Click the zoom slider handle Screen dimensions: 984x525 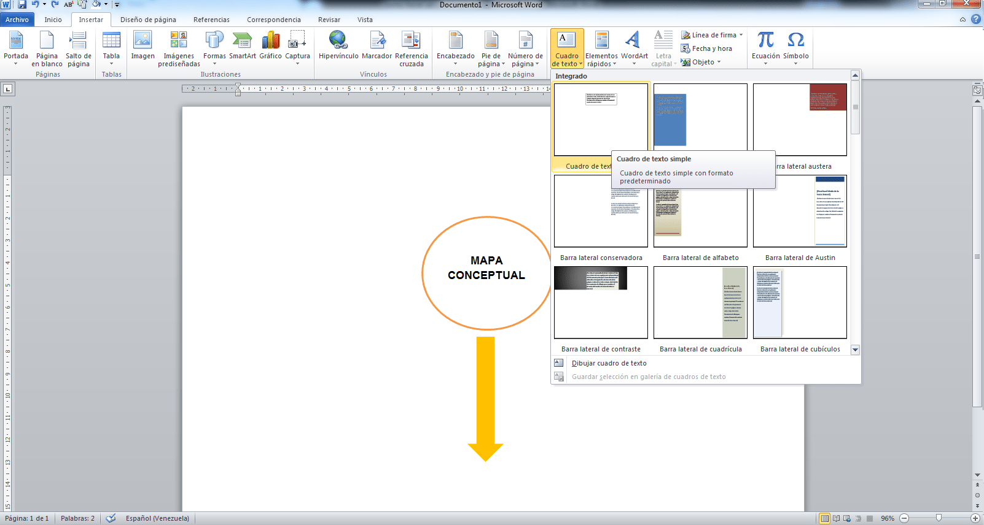(939, 518)
